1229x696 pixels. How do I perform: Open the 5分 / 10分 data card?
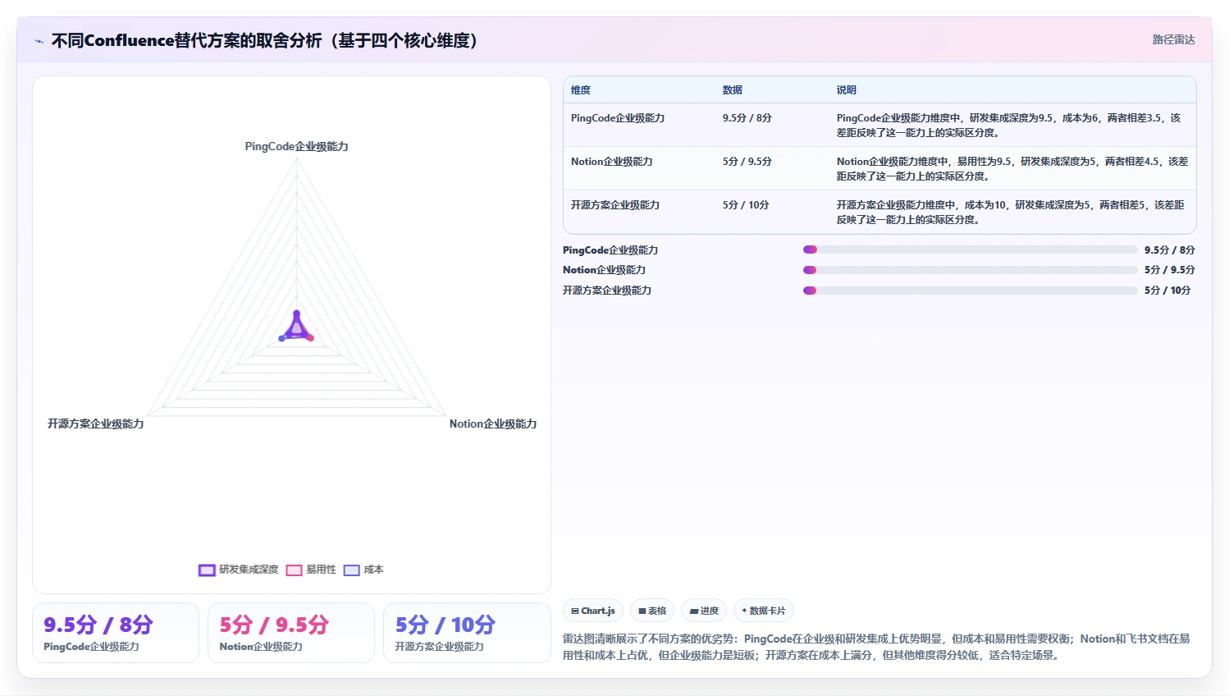[x=467, y=633]
